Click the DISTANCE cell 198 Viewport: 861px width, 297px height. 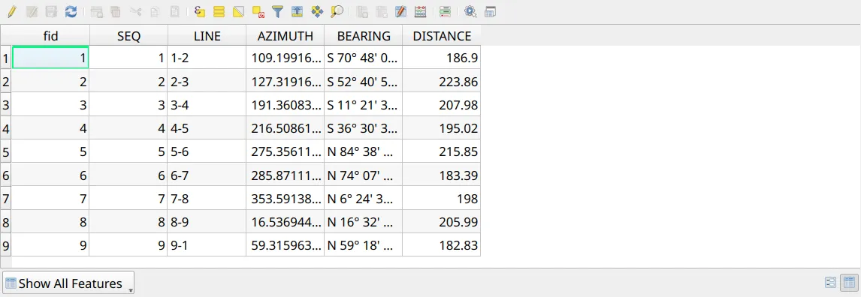[x=442, y=199]
